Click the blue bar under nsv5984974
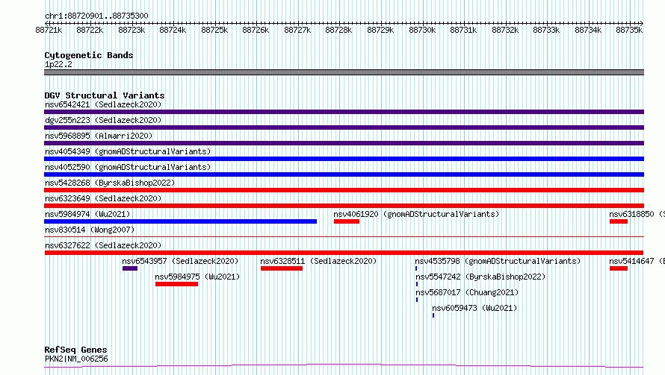 pos(180,221)
